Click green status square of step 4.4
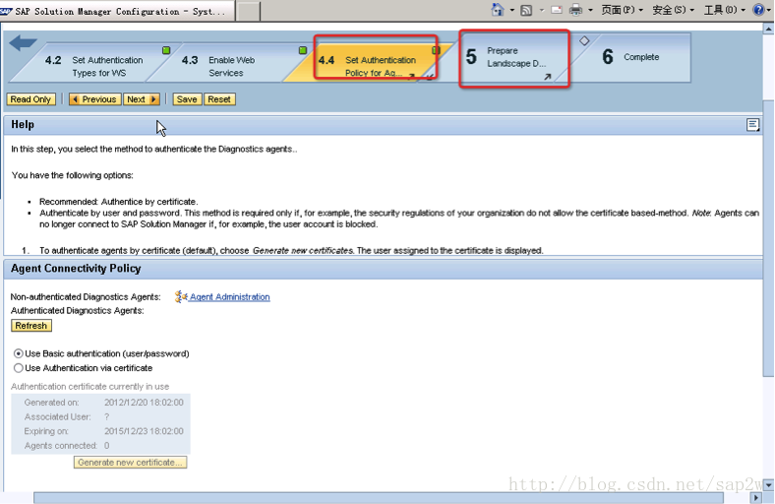The height and width of the screenshot is (504, 775). coord(436,50)
